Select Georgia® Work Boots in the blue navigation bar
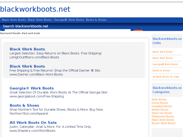The width and height of the screenshot is (183, 137). coord(69,20)
